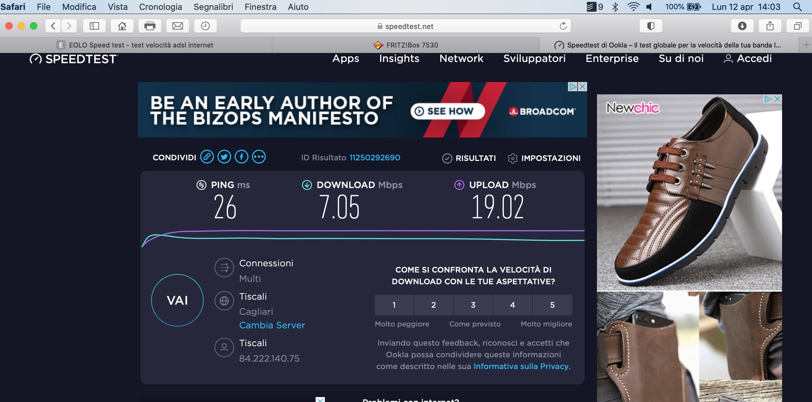Rate download speed as 5

552,305
